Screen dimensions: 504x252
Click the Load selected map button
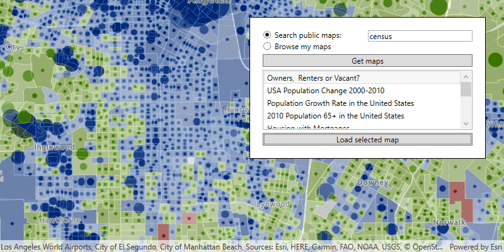pos(367,140)
